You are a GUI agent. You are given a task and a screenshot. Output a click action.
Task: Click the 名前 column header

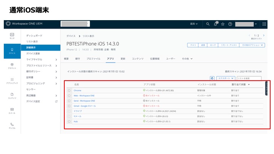coord(76,84)
